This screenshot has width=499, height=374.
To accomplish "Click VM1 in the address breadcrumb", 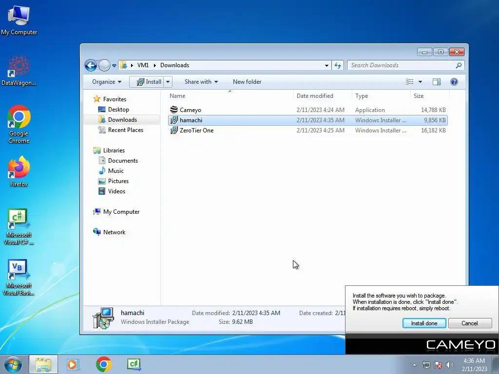I will [x=143, y=65].
